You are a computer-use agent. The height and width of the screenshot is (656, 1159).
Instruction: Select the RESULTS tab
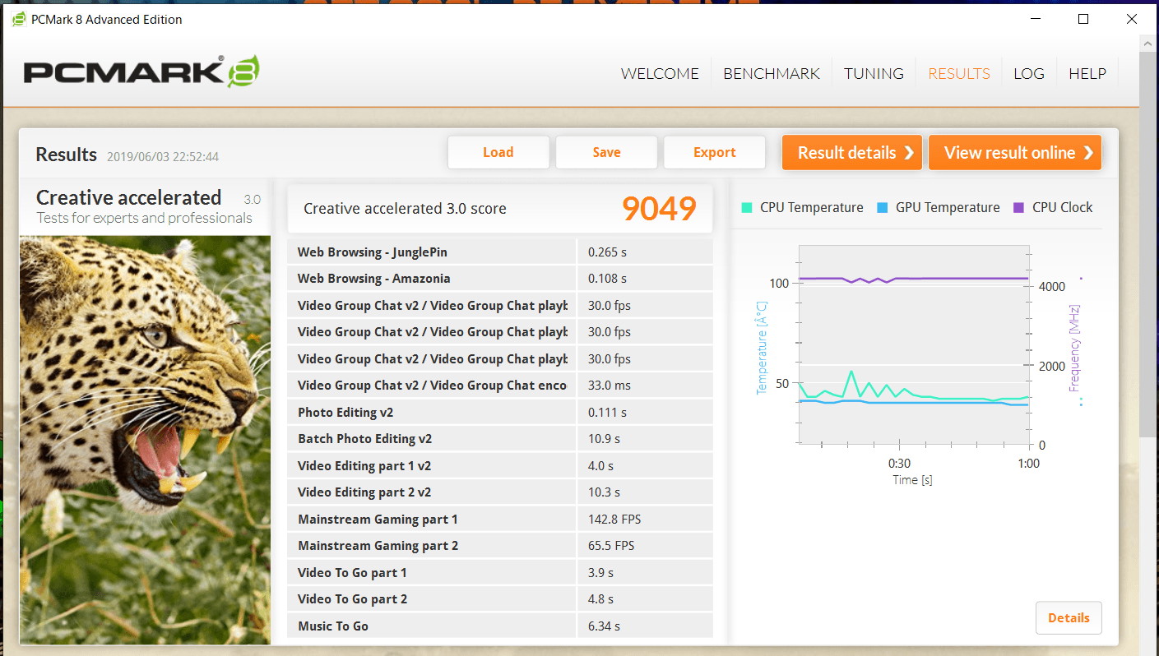[959, 73]
